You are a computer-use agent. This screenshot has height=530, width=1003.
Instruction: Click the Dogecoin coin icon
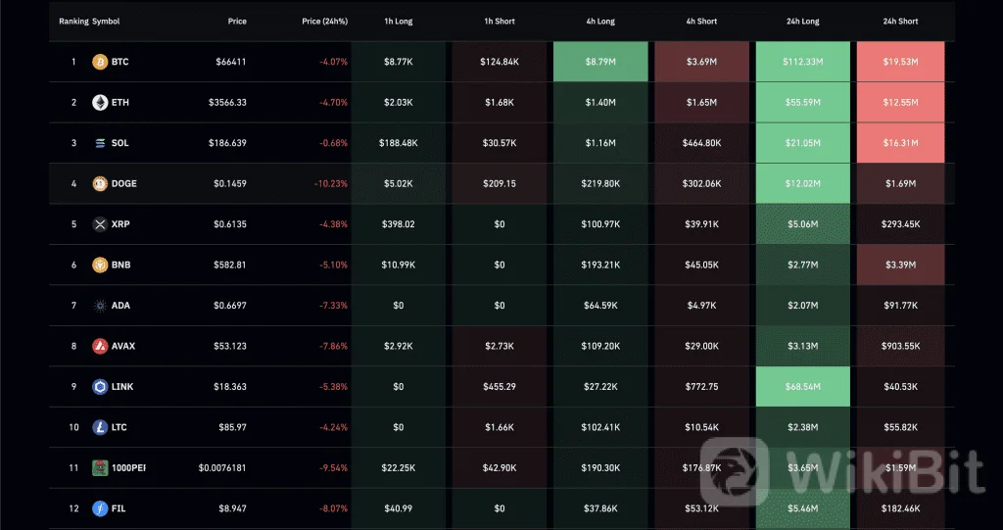[x=99, y=183]
